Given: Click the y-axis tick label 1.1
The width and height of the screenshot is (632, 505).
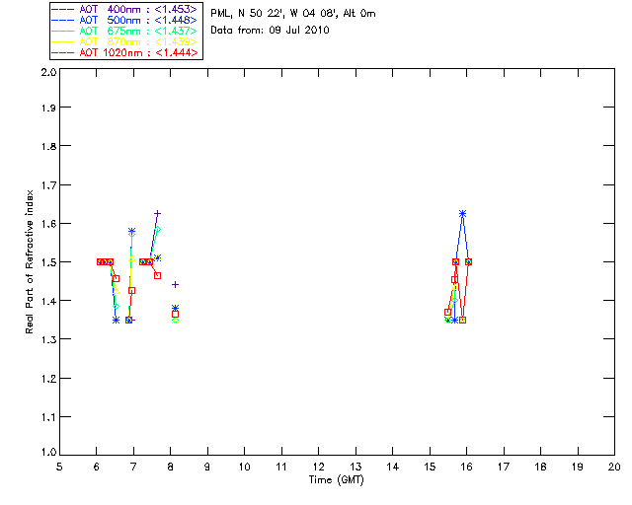Looking at the screenshot, I should point(48,417).
